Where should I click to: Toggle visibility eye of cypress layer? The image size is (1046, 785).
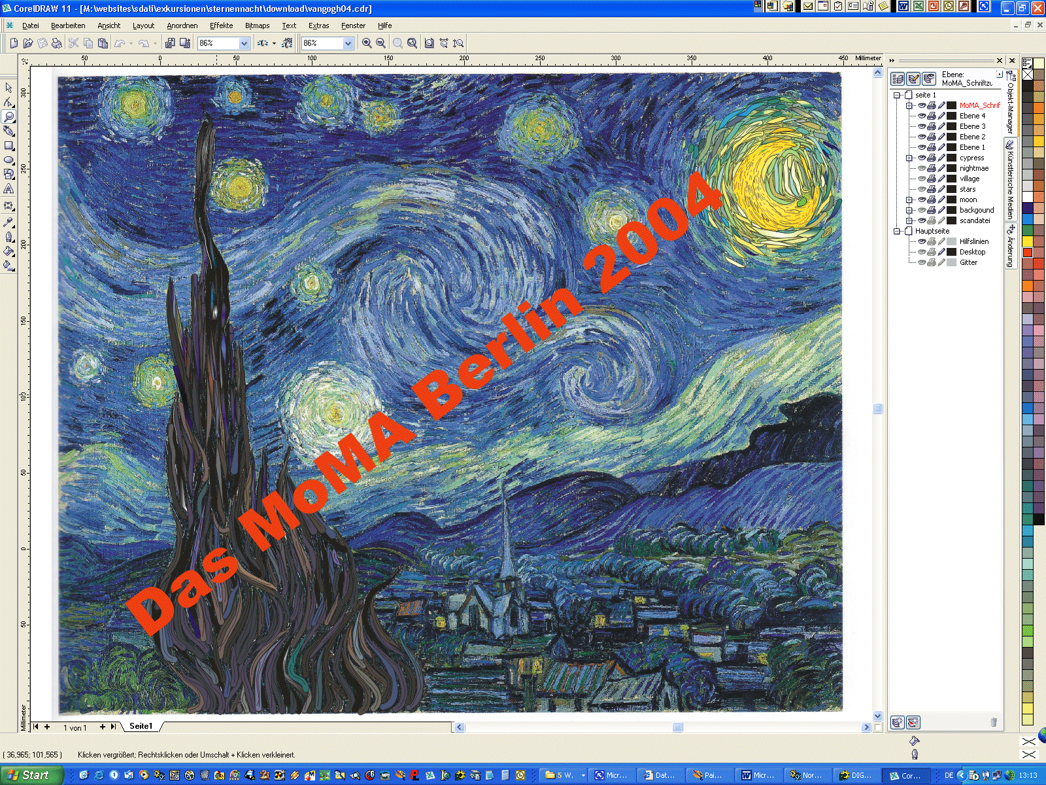(922, 158)
